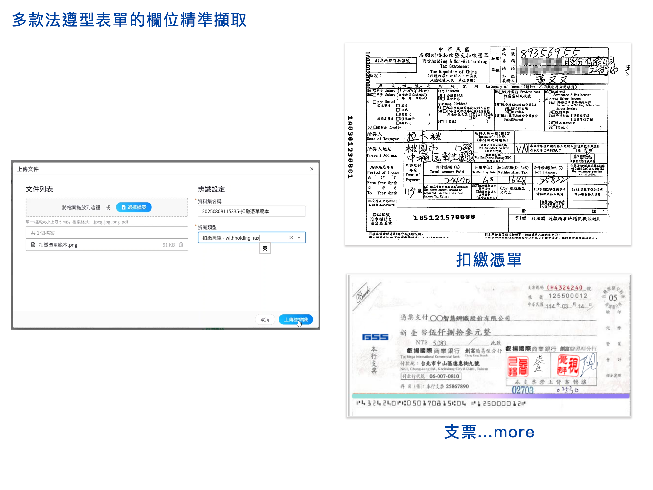This screenshot has width=653, height=490.
Task: Click the 英 input-method indicator
Action: (x=265, y=248)
